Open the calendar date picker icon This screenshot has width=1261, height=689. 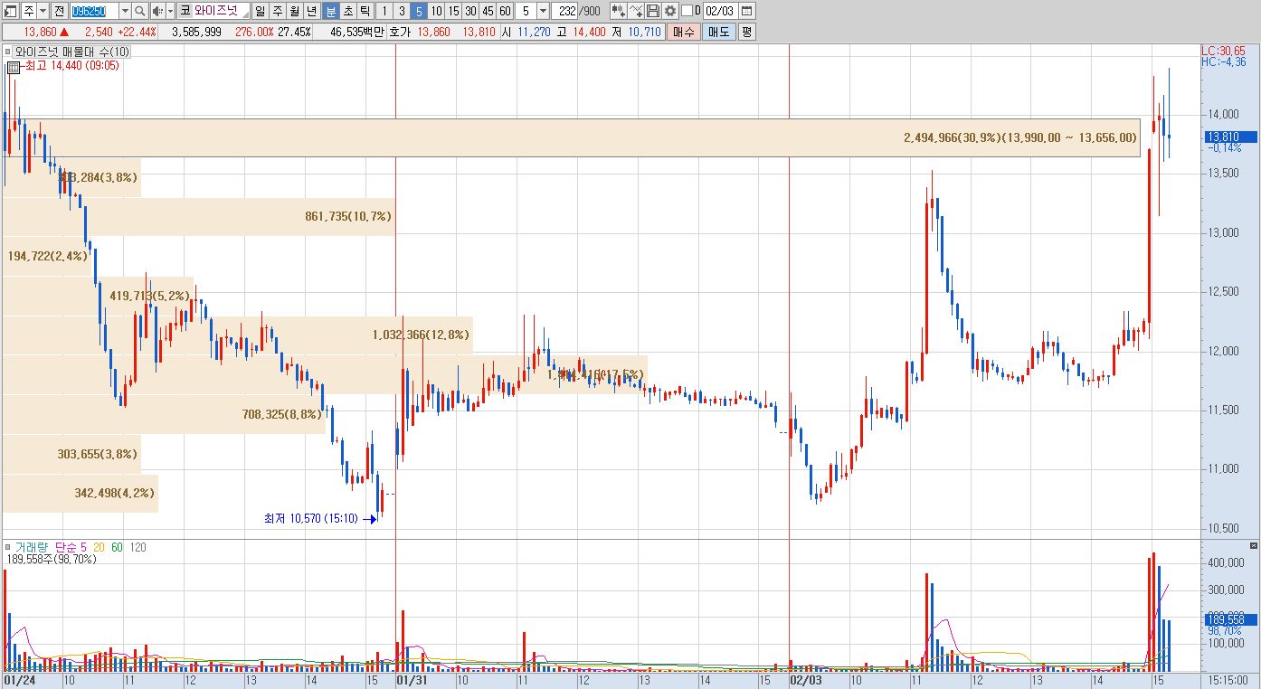click(746, 11)
